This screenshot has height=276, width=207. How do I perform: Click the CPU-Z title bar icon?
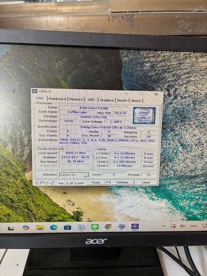coord(34,91)
